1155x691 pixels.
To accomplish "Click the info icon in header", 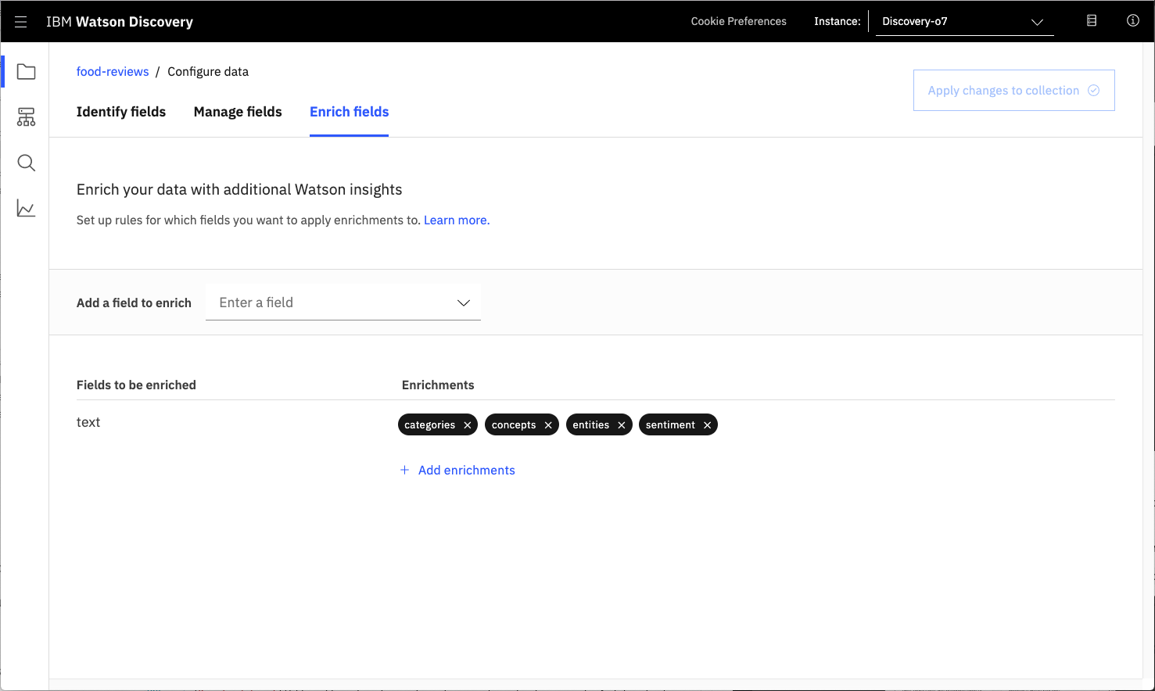I will tap(1132, 21).
